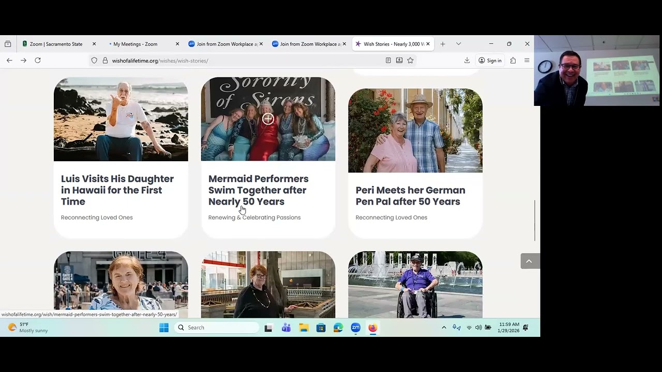Click Renewing & Celebrating Passions category text
The height and width of the screenshot is (372, 662).
click(254, 218)
